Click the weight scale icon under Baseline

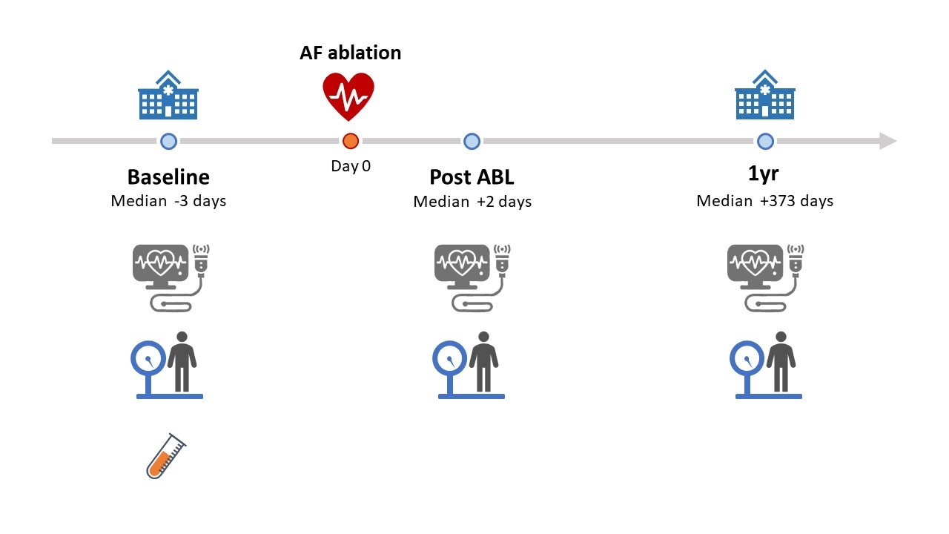point(168,366)
